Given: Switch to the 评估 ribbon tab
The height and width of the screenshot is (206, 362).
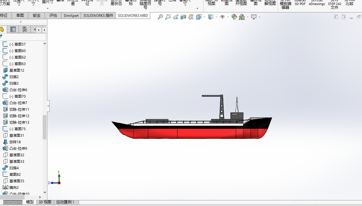Looking at the screenshot, I should tap(53, 15).
